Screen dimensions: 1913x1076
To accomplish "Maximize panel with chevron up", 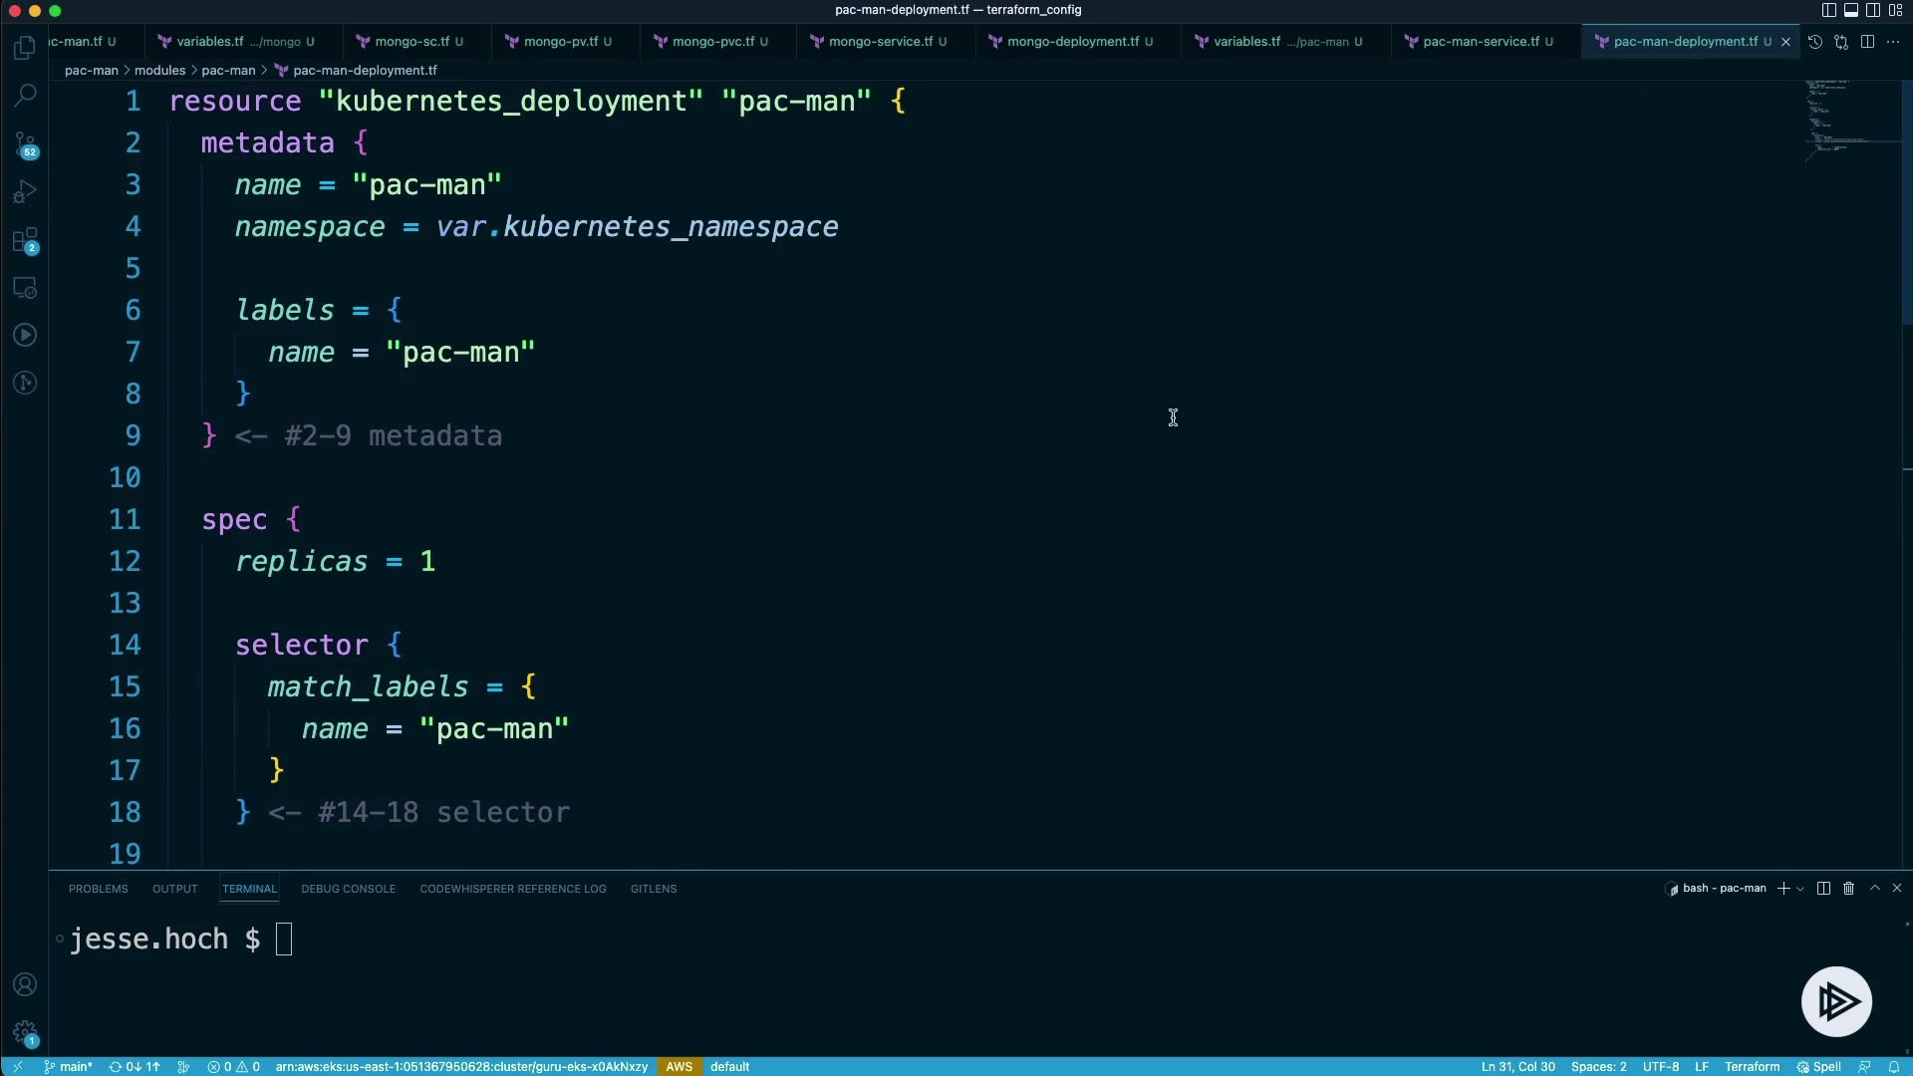I will pyautogui.click(x=1874, y=888).
